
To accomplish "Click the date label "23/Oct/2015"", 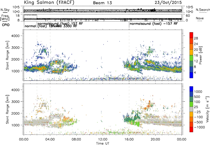I will pyautogui.click(x=168, y=3).
